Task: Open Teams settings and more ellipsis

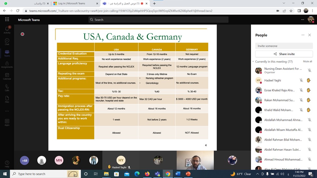Action: (302, 19)
